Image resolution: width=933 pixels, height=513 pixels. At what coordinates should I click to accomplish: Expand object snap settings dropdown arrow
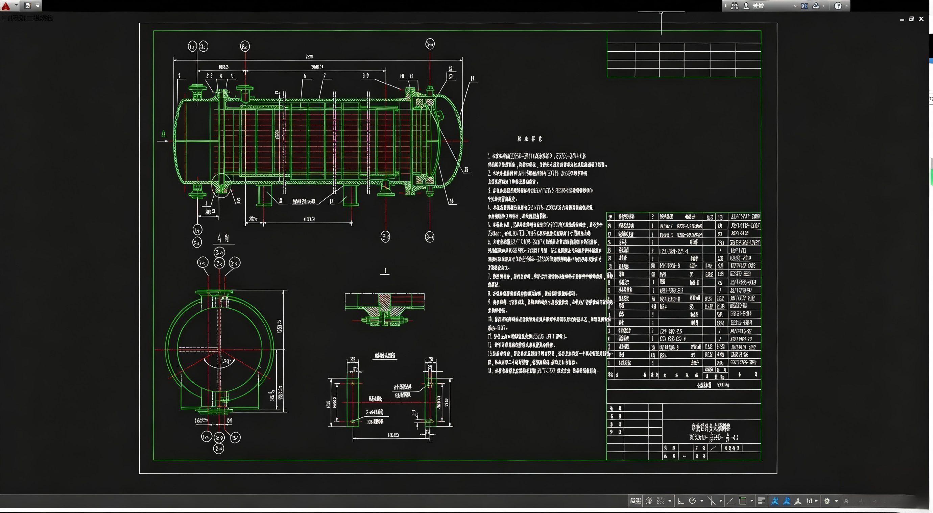752,501
